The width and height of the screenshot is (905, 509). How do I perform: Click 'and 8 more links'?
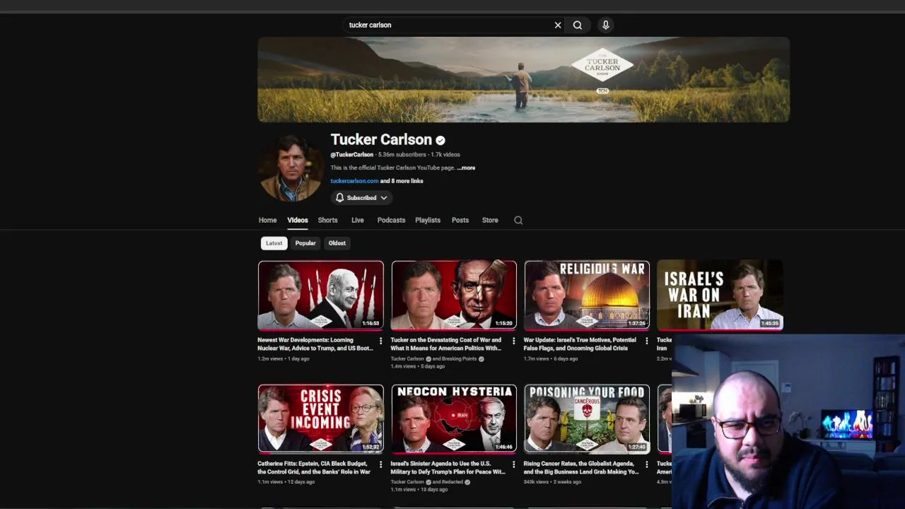[x=402, y=181]
